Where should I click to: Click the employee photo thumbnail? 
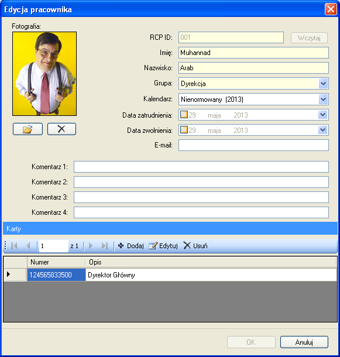[44, 74]
